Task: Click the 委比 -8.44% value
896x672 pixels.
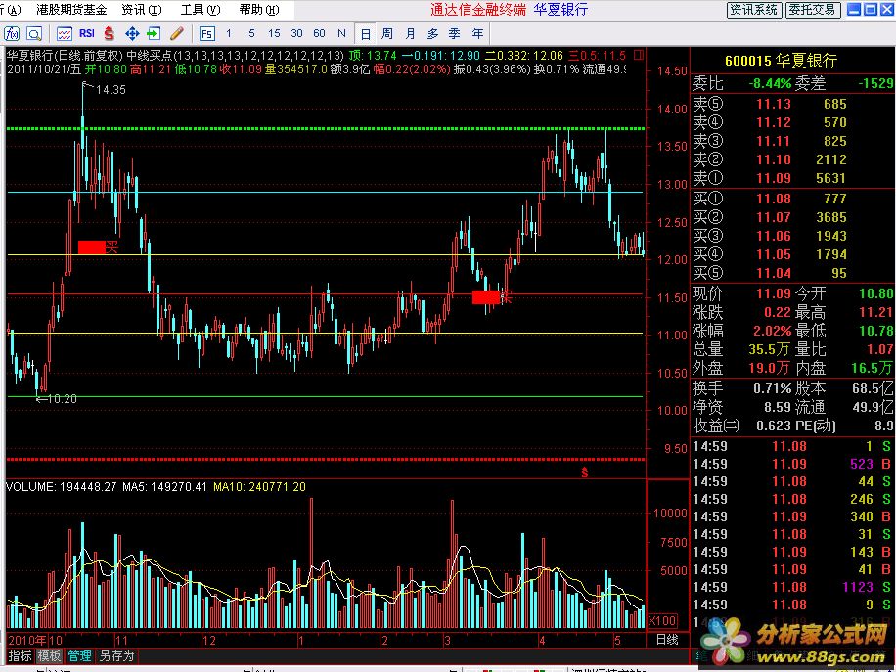Action: 770,83
